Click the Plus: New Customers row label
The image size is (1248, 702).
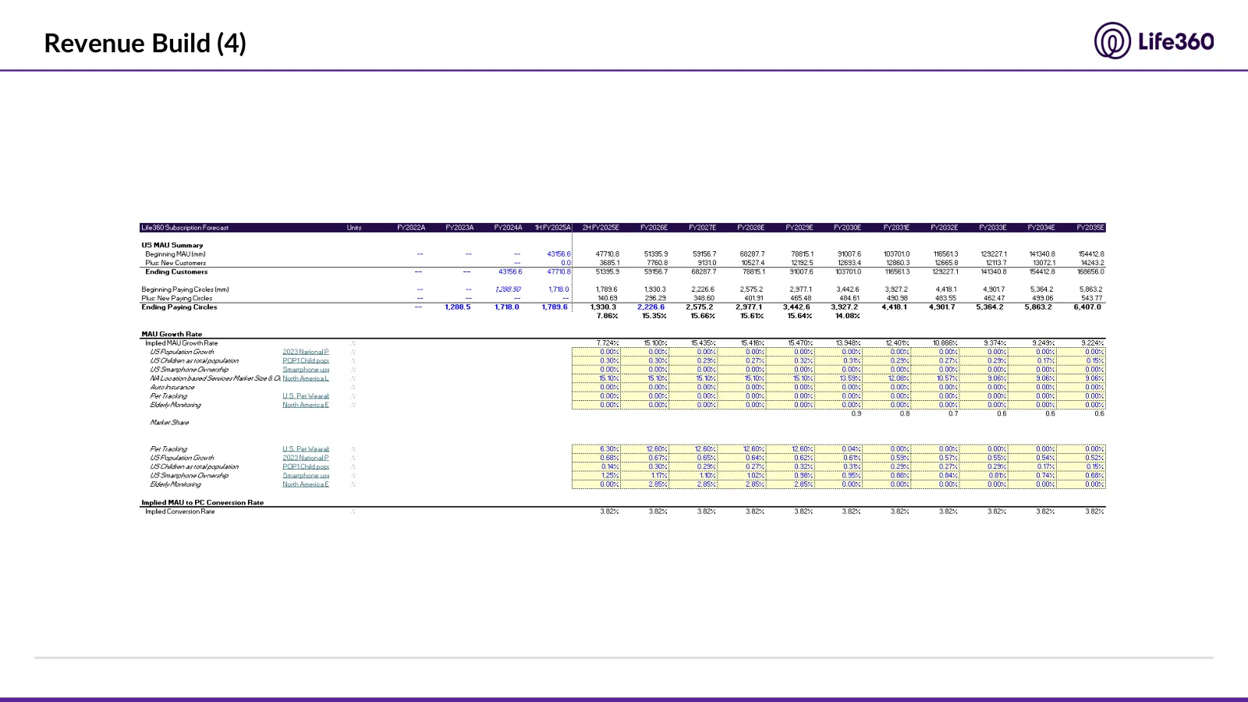(175, 263)
